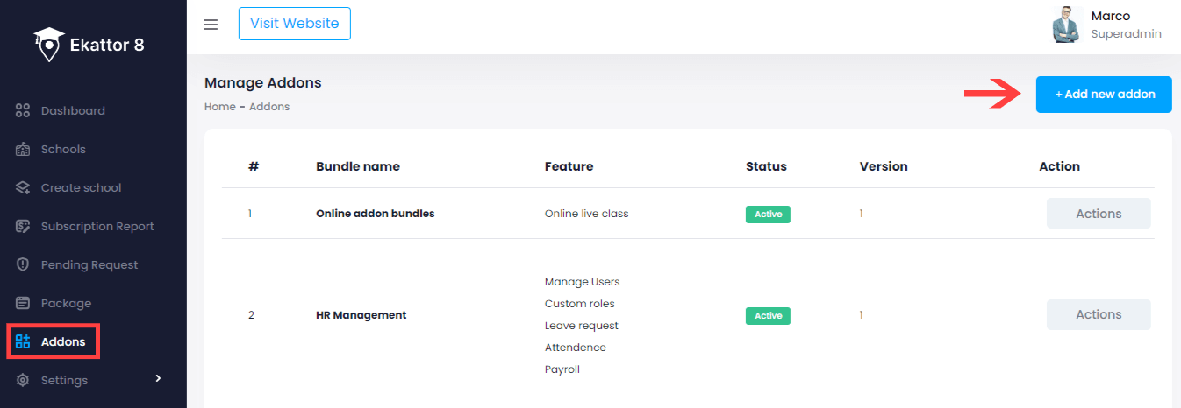Screen dimensions: 1181x408
Task: Open Actions dropdown for Online addon bundles
Action: (1098, 214)
